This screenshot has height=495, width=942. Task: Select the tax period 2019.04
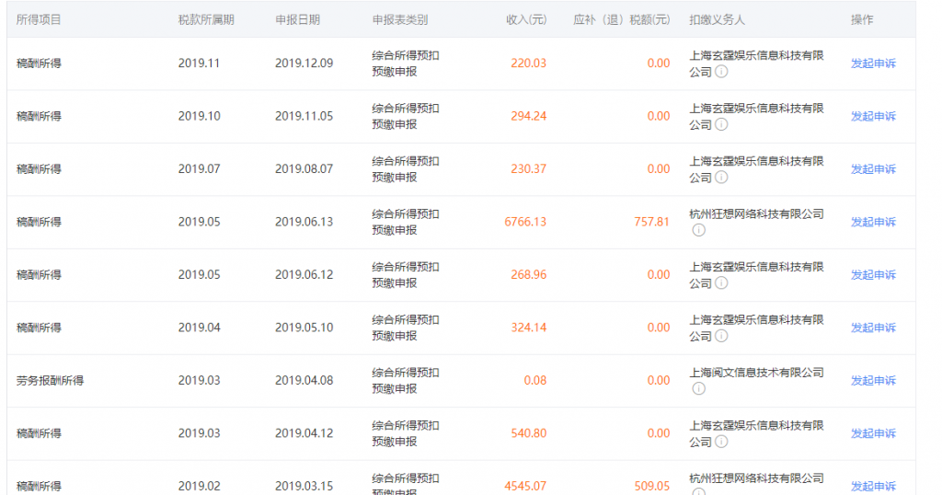199,328
